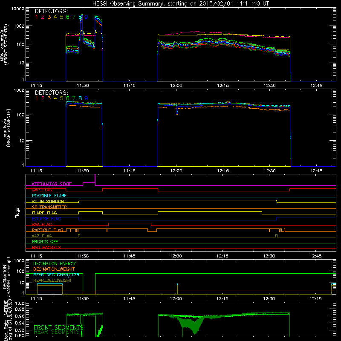
Task: Select the PARTICLE_FLAG label
Action: (48, 230)
